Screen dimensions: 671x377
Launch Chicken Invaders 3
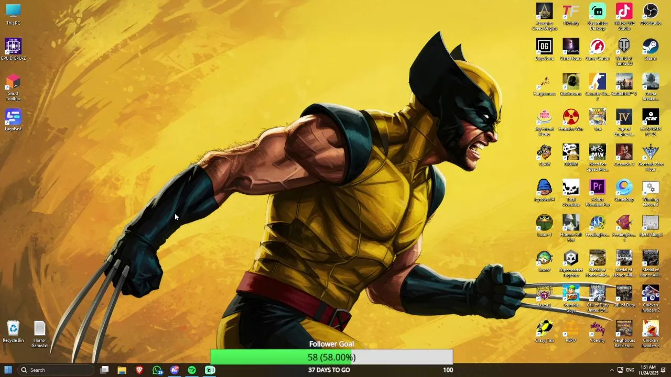[651, 334]
